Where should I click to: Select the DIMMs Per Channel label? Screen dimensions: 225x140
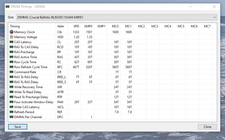click(x=28, y=117)
